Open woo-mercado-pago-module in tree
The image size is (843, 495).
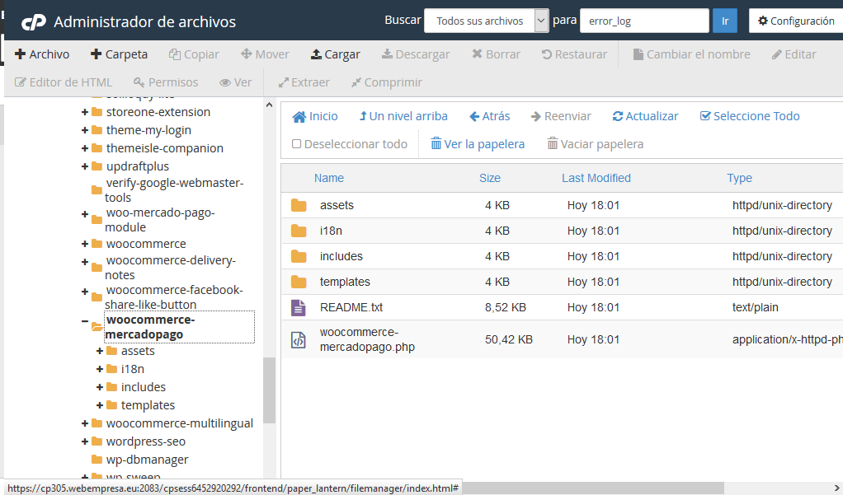click(160, 220)
